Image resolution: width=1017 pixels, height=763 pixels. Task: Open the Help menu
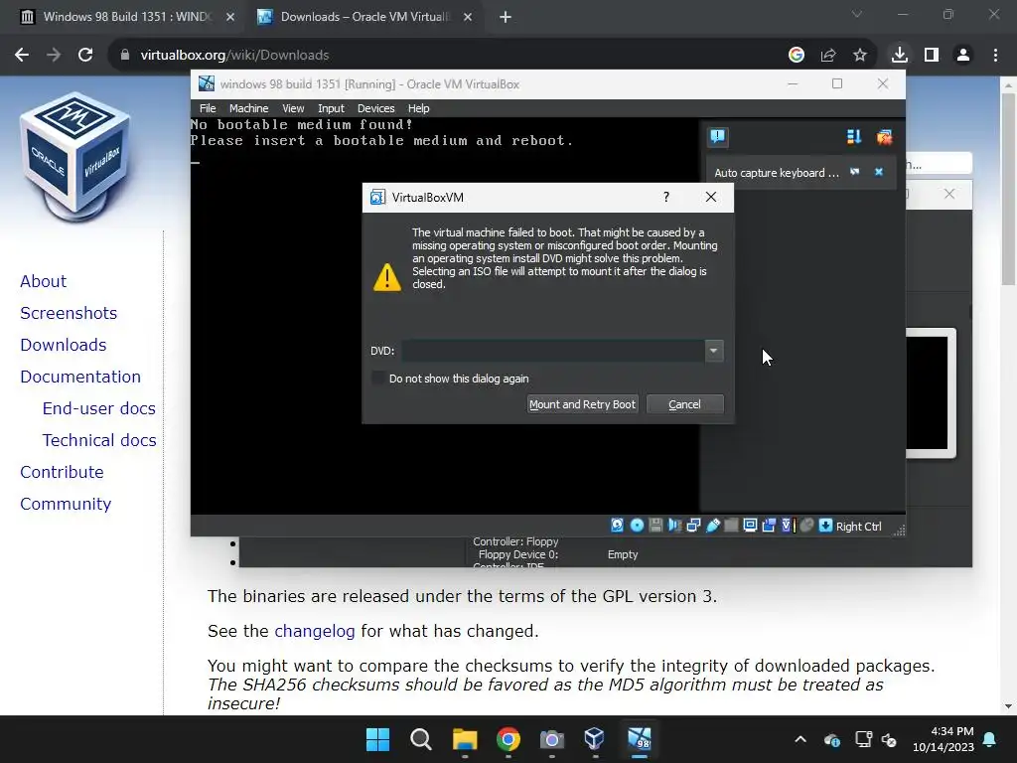(x=418, y=108)
